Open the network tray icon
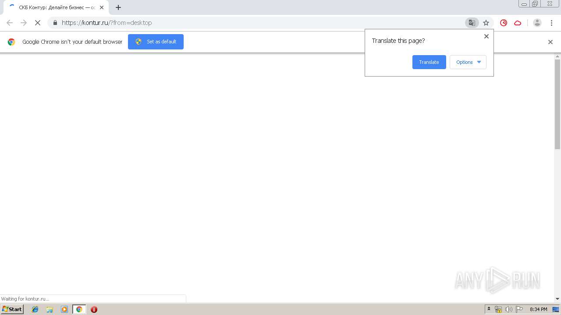Image resolution: width=561 pixels, height=315 pixels. [498, 309]
